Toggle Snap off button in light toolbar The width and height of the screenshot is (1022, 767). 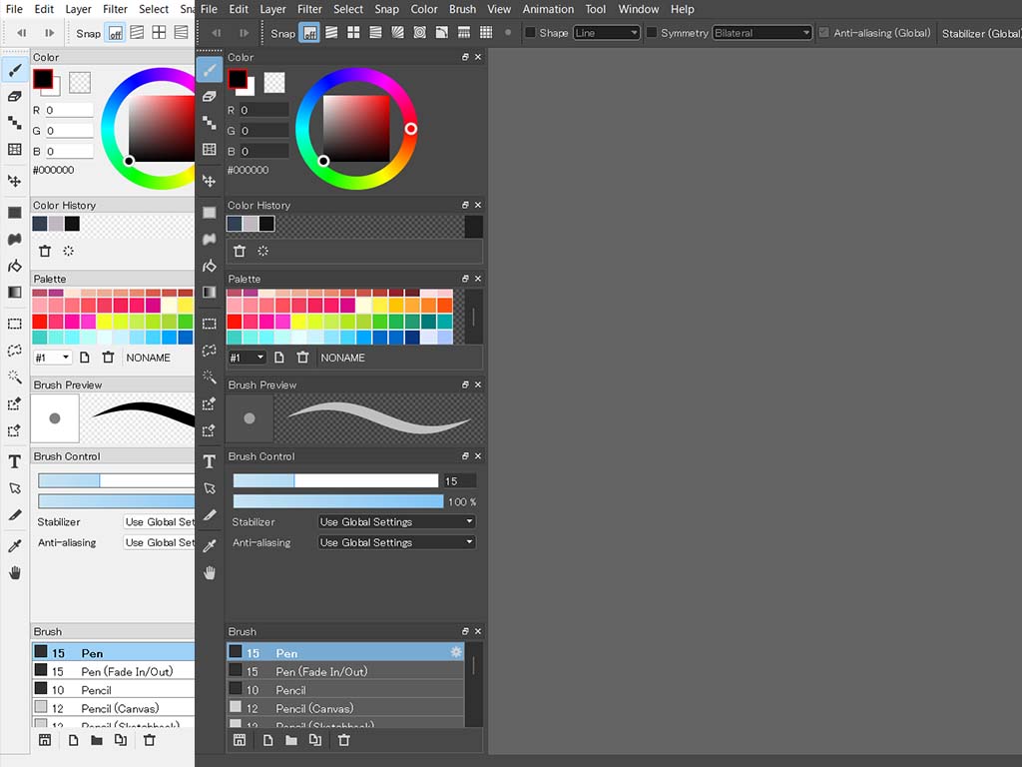(x=116, y=33)
